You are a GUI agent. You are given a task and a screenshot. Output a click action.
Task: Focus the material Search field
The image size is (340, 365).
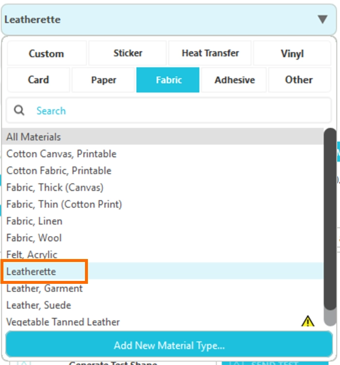[x=175, y=111]
